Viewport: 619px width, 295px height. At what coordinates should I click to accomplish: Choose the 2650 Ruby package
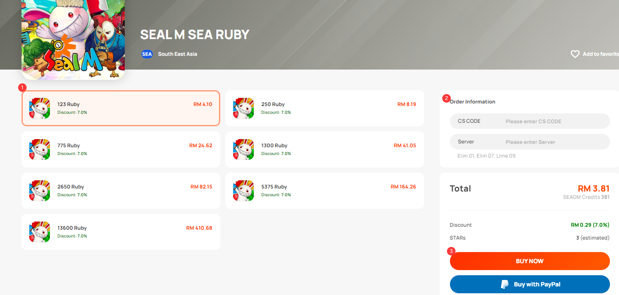121,191
